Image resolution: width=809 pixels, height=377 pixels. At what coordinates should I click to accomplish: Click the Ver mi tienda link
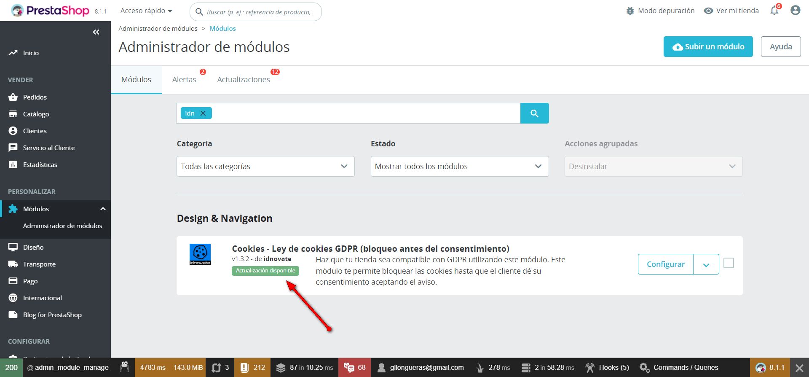point(731,11)
